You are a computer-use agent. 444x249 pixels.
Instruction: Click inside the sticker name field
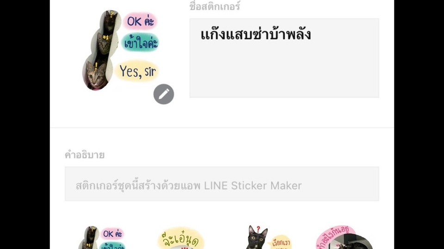(284, 58)
